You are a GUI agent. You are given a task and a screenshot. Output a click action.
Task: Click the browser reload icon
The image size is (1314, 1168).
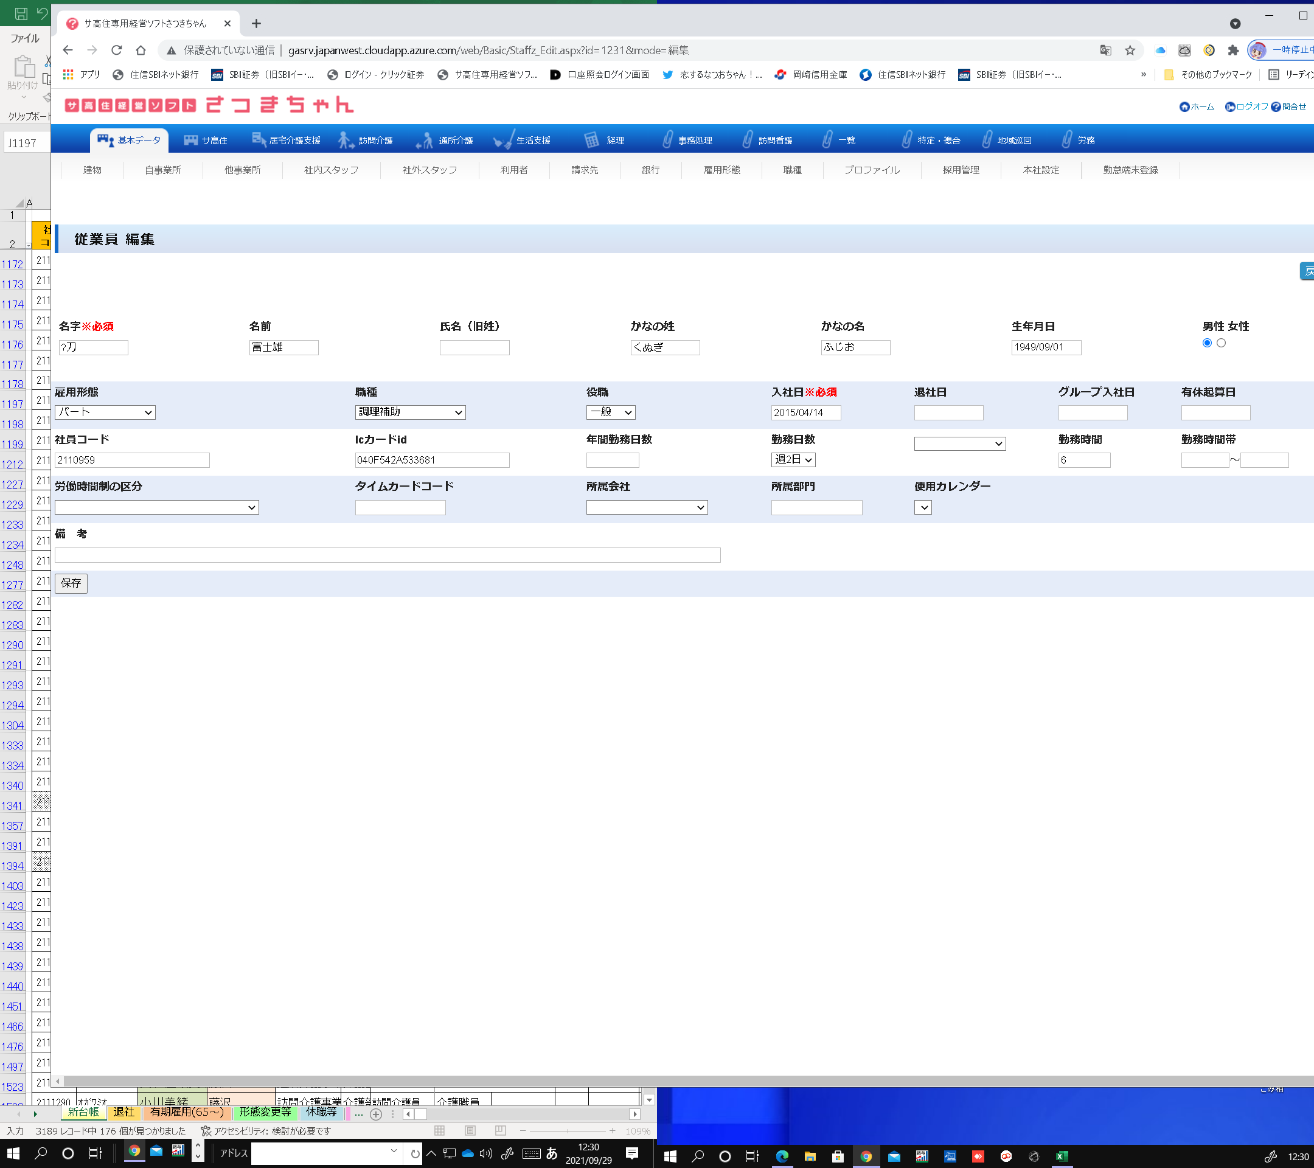[116, 50]
